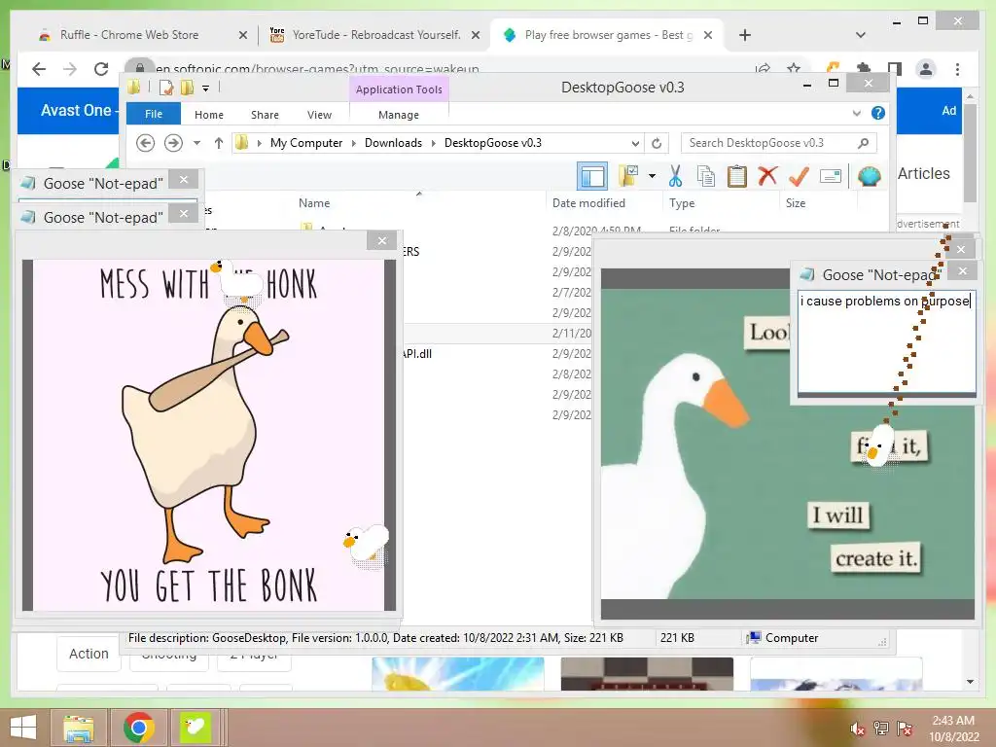Click the Cut scissors icon in Explorer toolbar
This screenshot has width=996, height=747.
[675, 176]
